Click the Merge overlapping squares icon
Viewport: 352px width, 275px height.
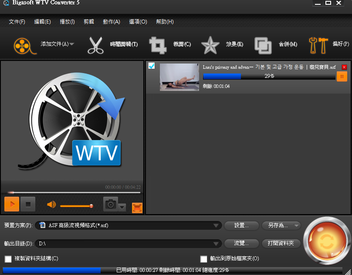(263, 46)
